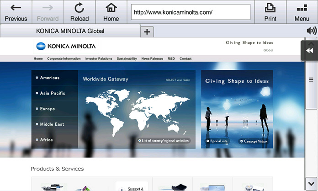
Task: Choose the Europe region link
Action: [x=47, y=109]
